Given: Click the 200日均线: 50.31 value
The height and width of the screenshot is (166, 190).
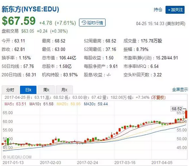Looking at the screenshot, I should 31,75.
